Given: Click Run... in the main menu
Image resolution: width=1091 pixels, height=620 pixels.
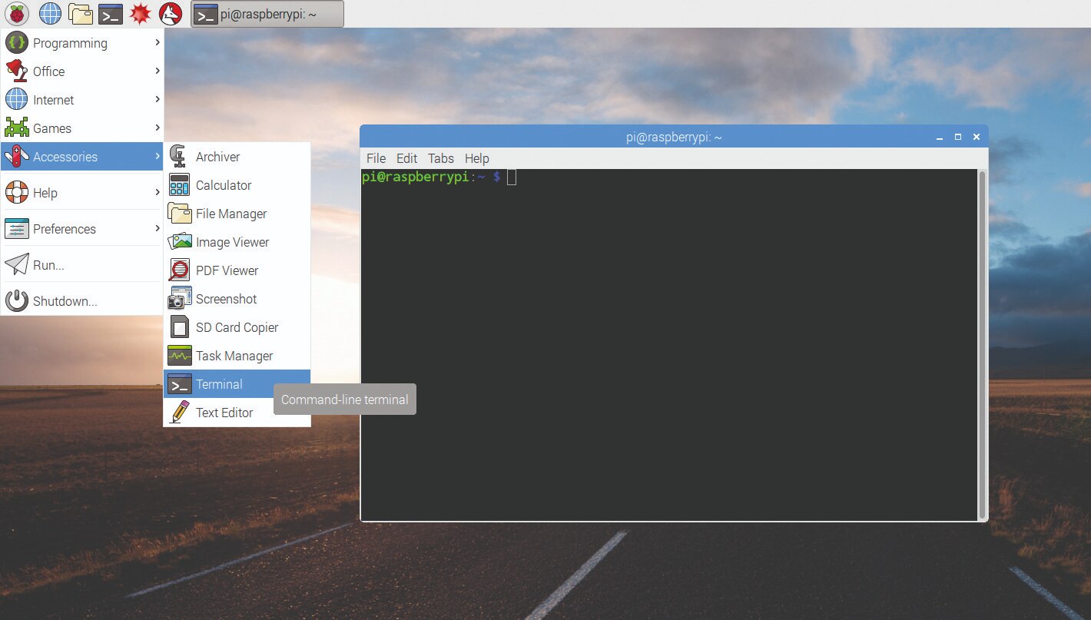Looking at the screenshot, I should [x=48, y=265].
